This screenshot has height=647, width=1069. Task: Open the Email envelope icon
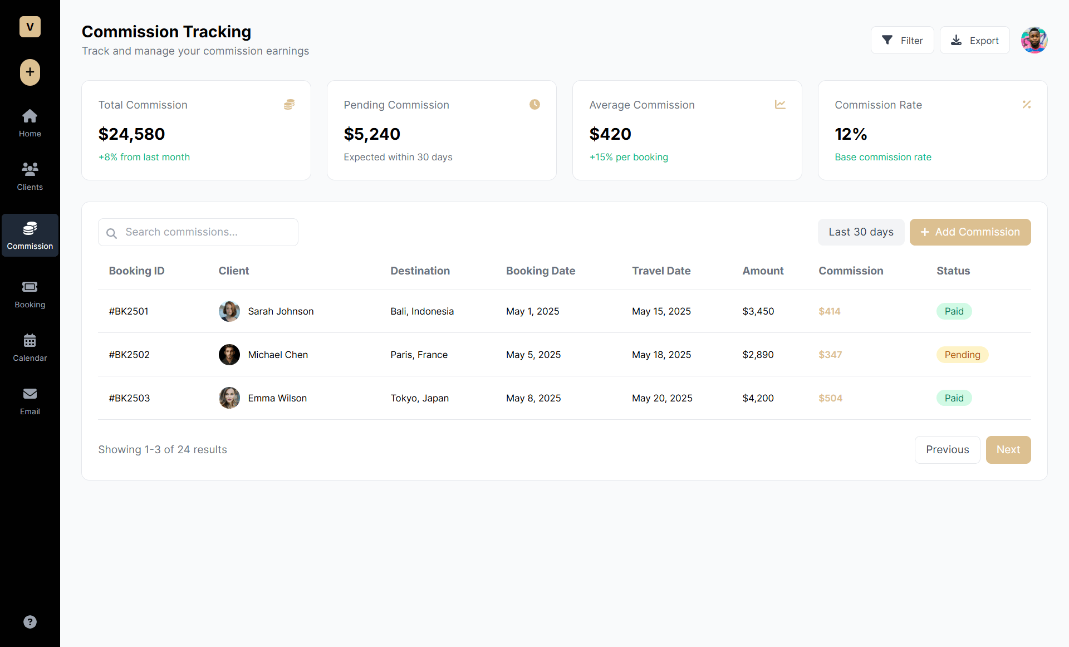[x=30, y=394]
